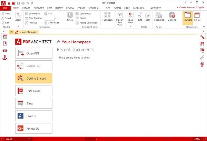Screen dimensions: 207x141
Task: Select Single document view
Action: point(70,17)
